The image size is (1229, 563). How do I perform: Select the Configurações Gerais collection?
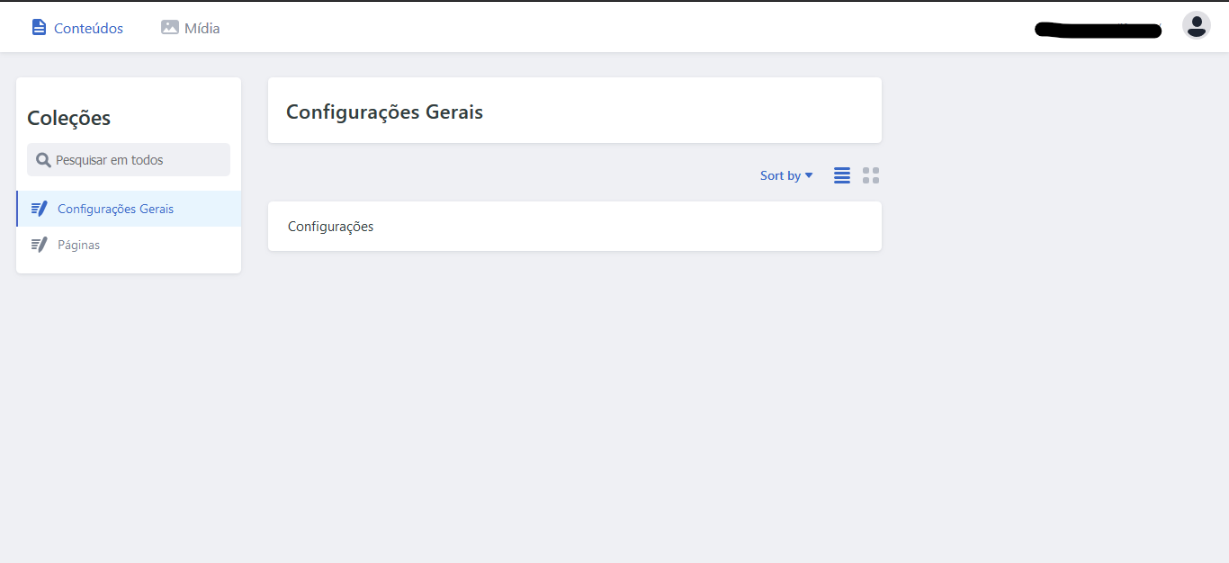pos(129,209)
